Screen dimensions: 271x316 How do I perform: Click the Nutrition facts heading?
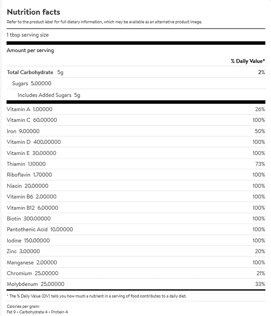coord(33,12)
